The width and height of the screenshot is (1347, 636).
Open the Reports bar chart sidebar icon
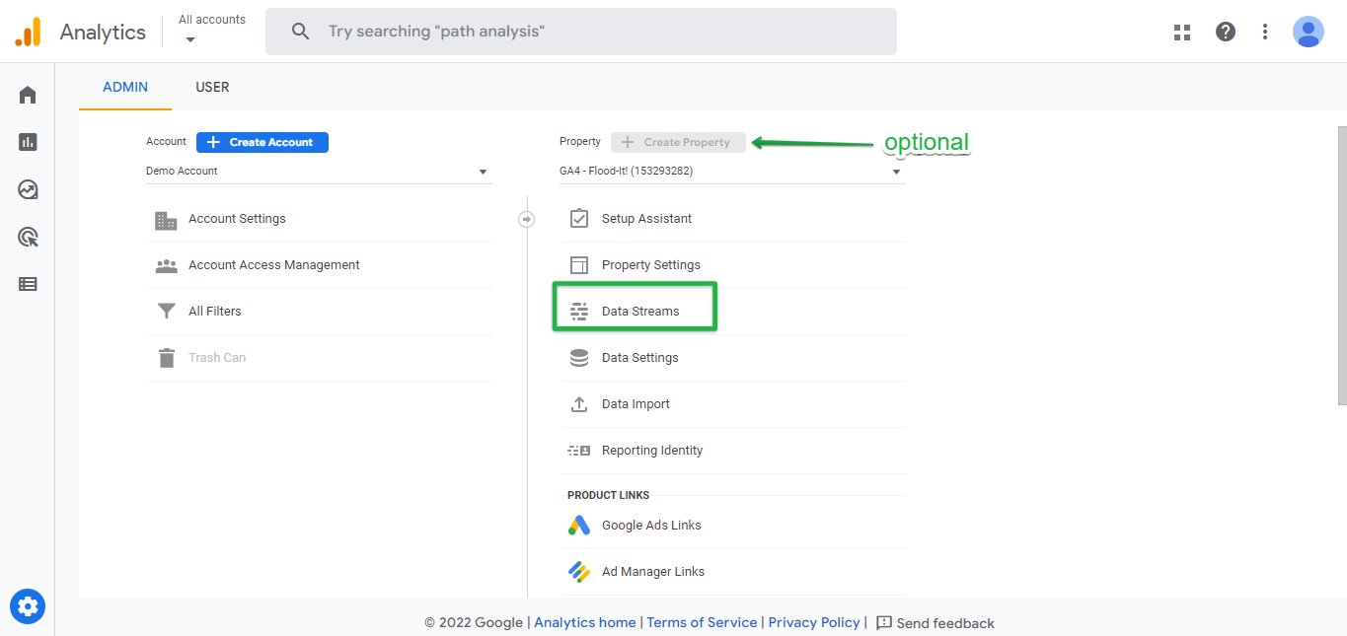click(28, 142)
